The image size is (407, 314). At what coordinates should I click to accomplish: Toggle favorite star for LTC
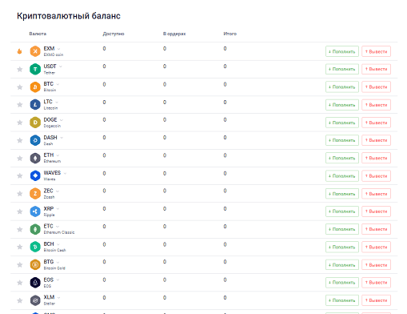click(x=20, y=105)
